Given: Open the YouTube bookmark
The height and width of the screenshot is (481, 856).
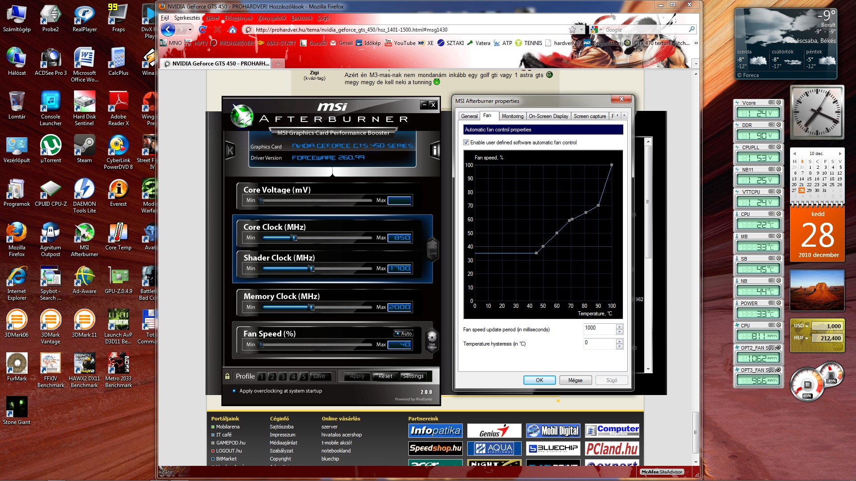Looking at the screenshot, I should [x=400, y=43].
